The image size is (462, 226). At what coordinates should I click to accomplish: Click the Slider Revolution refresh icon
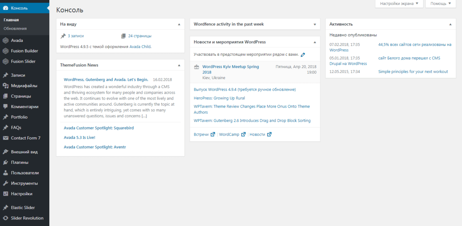(x=5, y=218)
